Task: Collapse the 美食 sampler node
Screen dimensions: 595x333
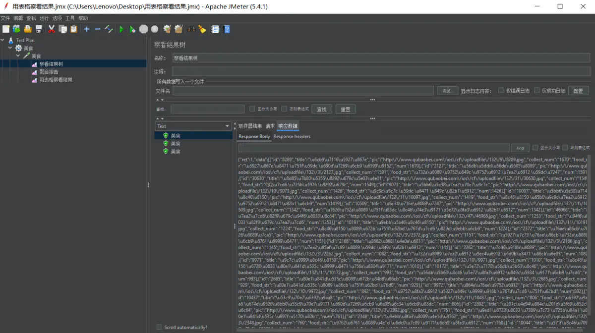Action: pos(18,56)
